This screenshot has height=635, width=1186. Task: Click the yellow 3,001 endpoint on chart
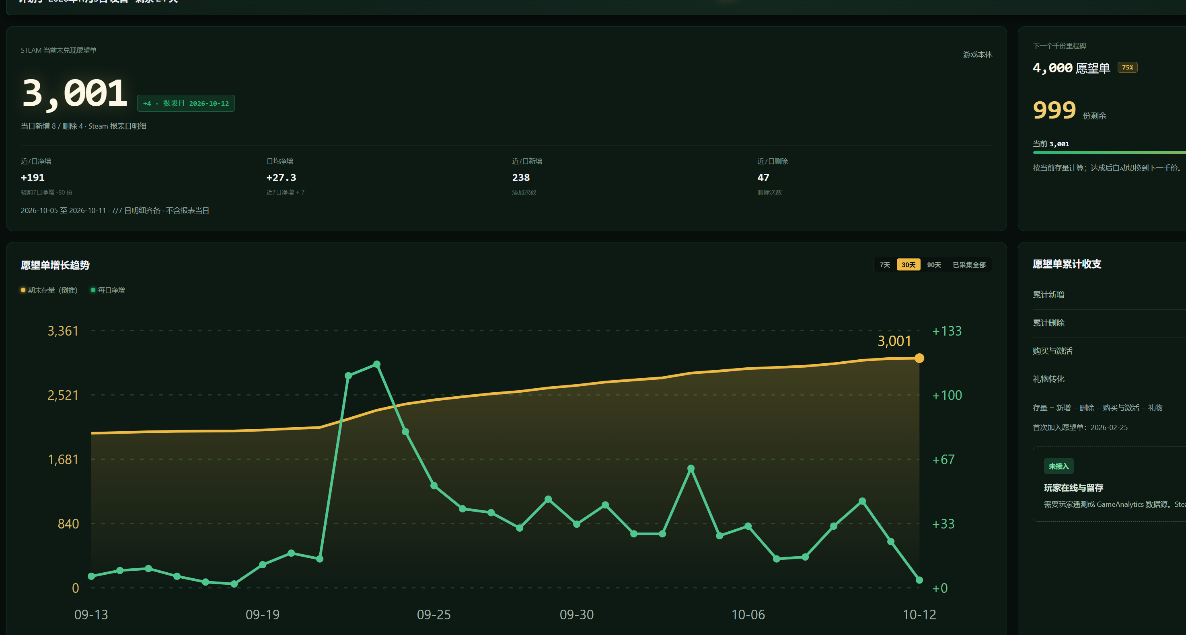[x=919, y=358]
